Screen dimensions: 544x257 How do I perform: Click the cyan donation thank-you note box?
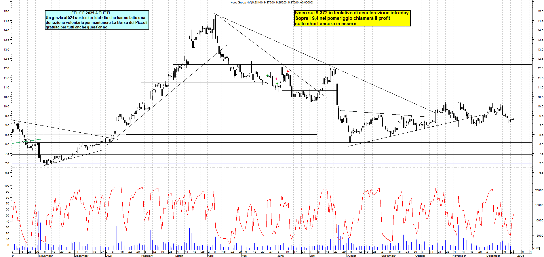pos(97,20)
